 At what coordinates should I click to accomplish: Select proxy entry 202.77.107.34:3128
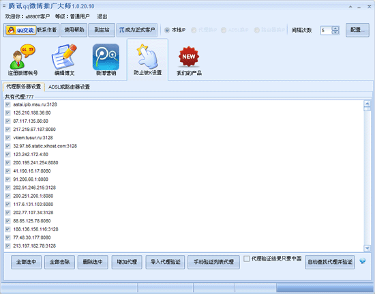click(x=33, y=212)
